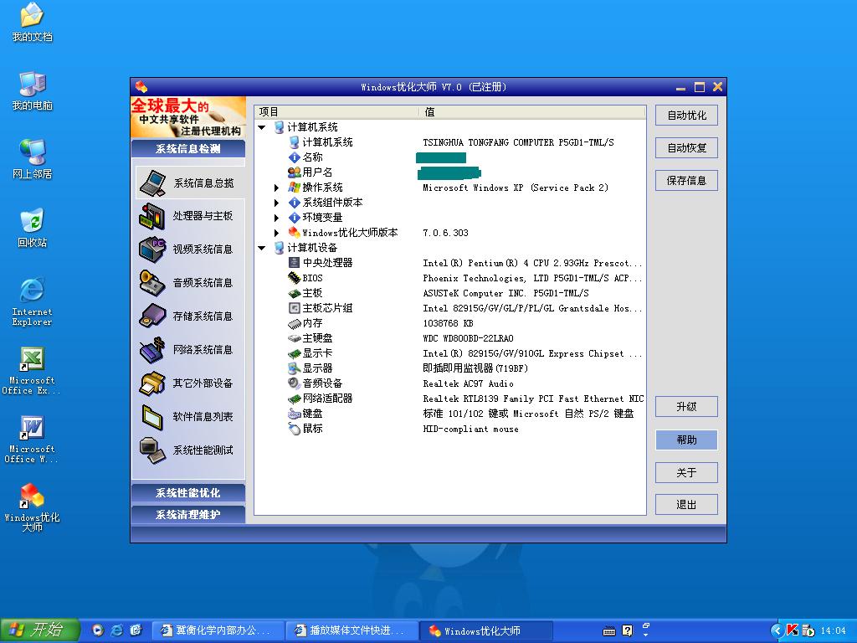Open Internet Explorer desktop icon
This screenshot has width=857, height=643.
(x=32, y=290)
